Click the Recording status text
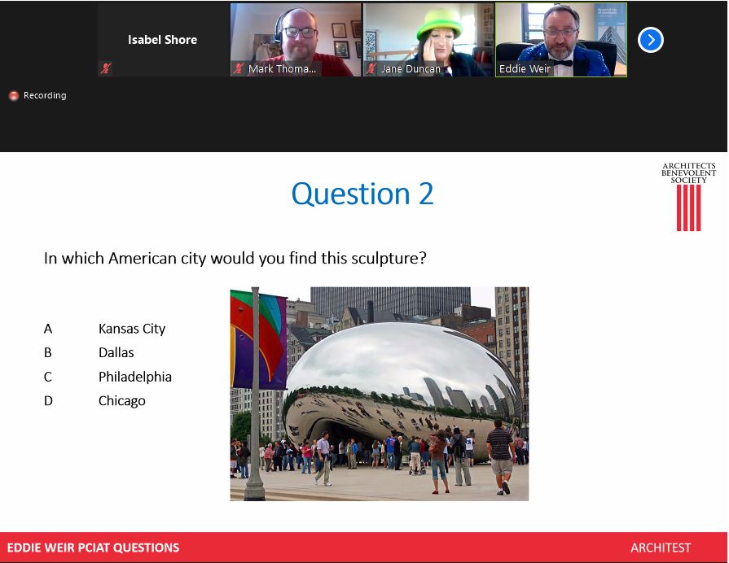The image size is (729, 563). [45, 95]
